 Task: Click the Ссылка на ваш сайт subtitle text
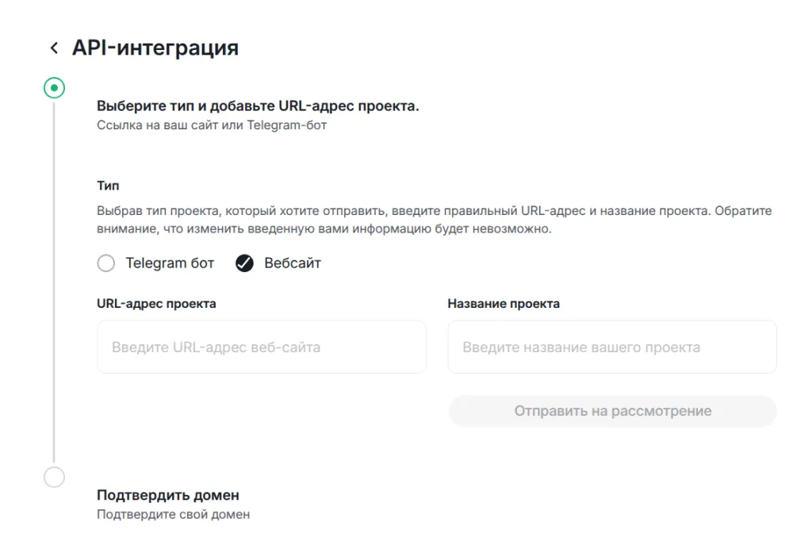211,125
